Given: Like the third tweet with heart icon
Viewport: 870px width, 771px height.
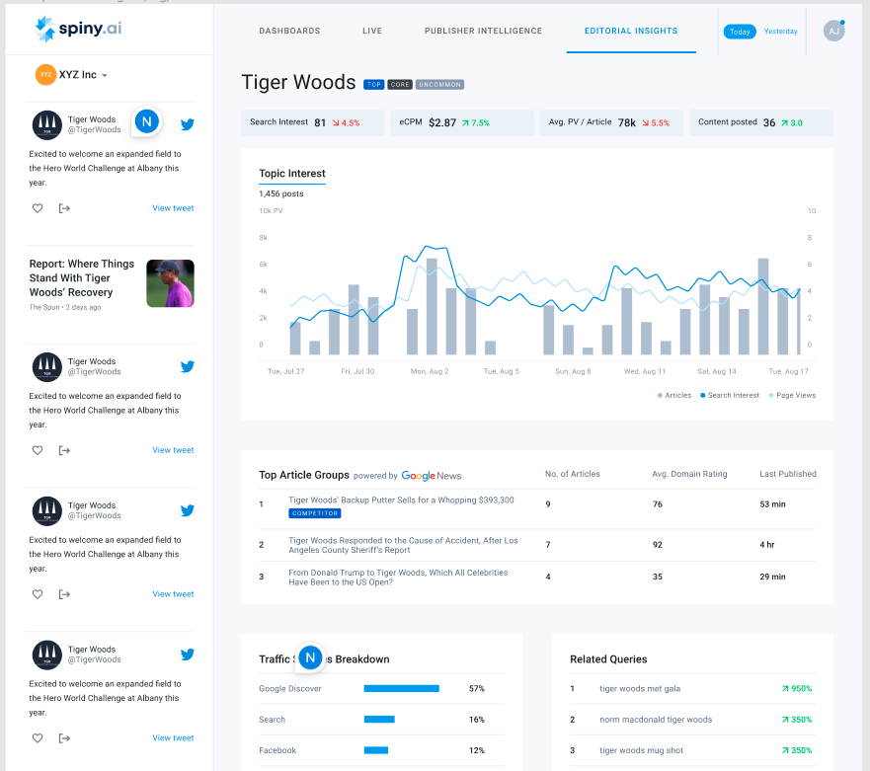Looking at the screenshot, I should coord(38,594).
